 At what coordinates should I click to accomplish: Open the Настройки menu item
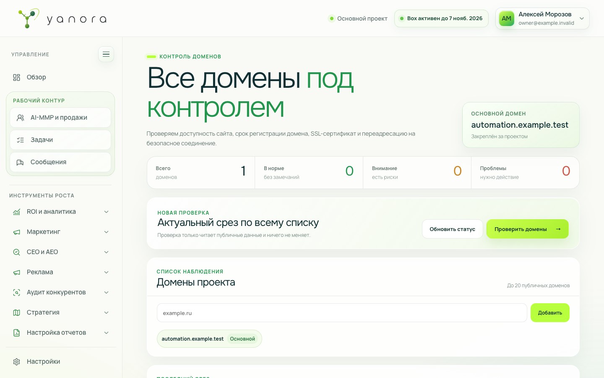pos(61,362)
